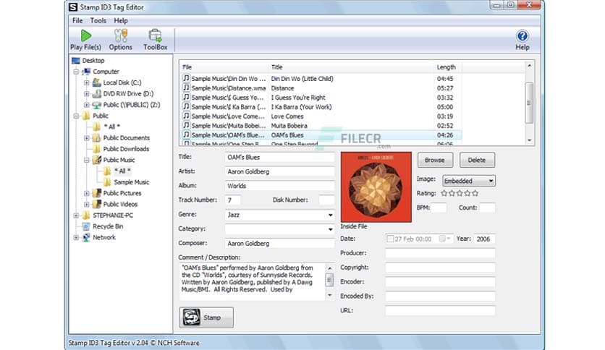605x350 pixels.
Task: Click the Recycle Bin icon in tree
Action: [x=86, y=226]
